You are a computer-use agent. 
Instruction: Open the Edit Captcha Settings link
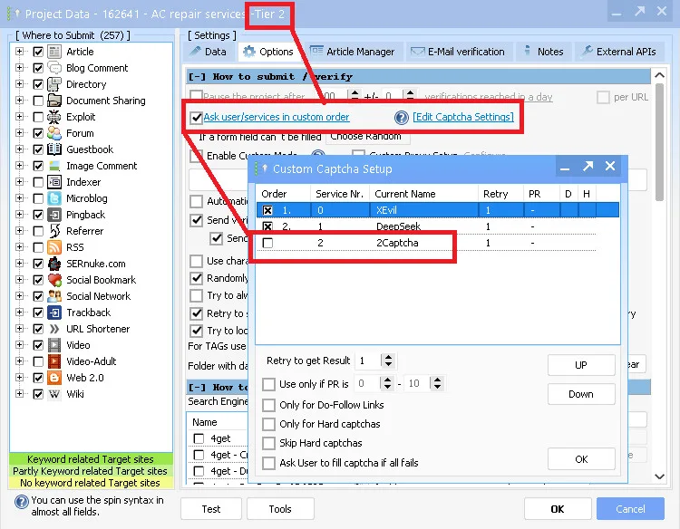pos(463,117)
